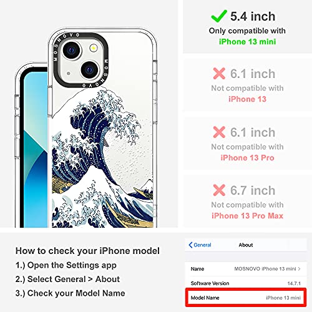Click the green checkmark beside 5.4 inch
Image resolution: width=312 pixels, height=312 pixels.
(219, 16)
